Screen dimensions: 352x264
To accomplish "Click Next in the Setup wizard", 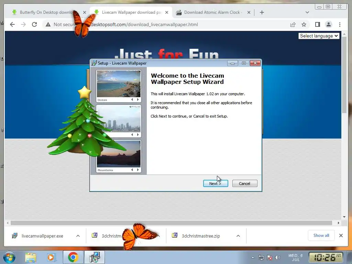I will pos(216,184).
